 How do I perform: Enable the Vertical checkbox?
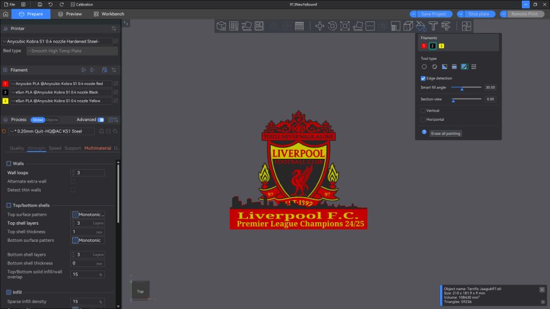423,111
